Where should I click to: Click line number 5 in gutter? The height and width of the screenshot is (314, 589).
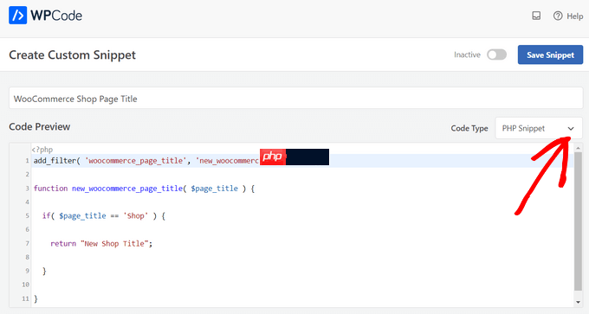(27, 215)
